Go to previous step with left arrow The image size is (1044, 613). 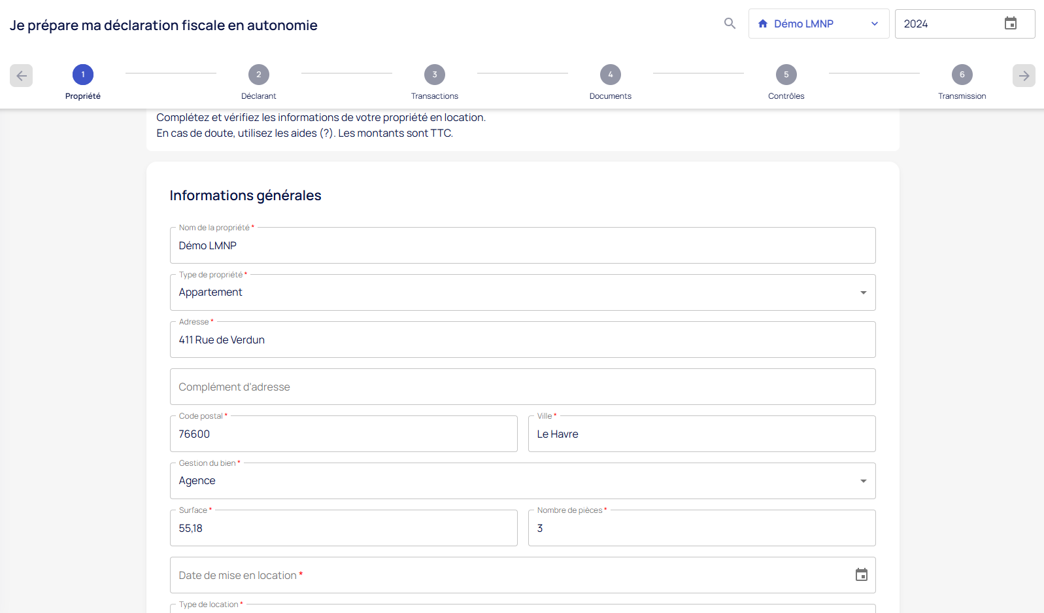(x=22, y=76)
